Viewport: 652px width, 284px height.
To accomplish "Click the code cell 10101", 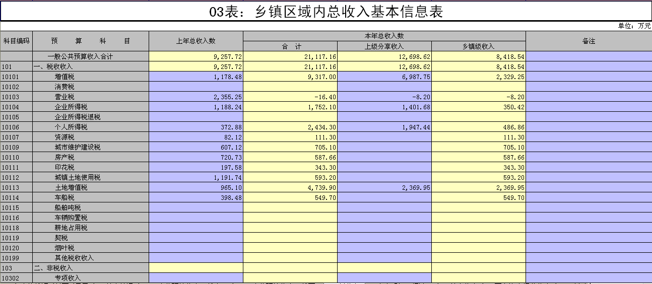I will [x=17, y=77].
